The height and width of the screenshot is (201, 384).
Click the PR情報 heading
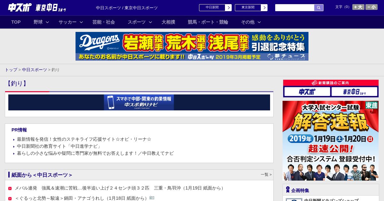[19, 130]
